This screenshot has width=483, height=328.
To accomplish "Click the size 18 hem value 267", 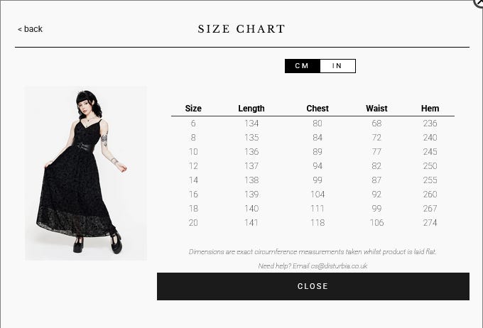I will (430, 209).
